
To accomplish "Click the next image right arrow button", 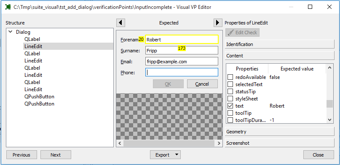I will (218, 23).
